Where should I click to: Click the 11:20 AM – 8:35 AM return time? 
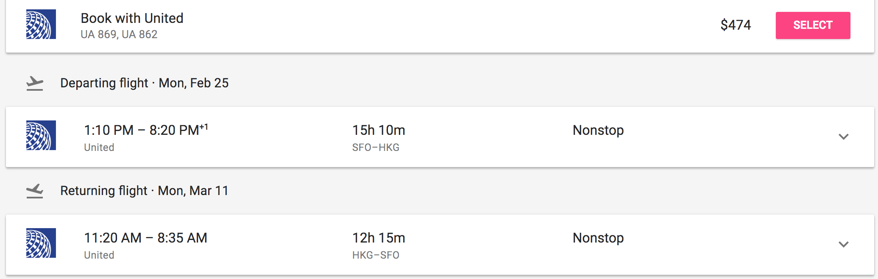(x=145, y=238)
